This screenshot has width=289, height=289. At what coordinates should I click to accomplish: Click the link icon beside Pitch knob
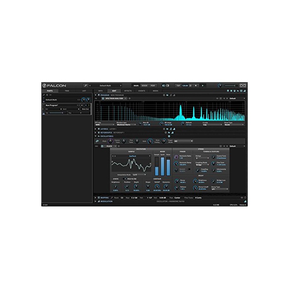pos(97,141)
